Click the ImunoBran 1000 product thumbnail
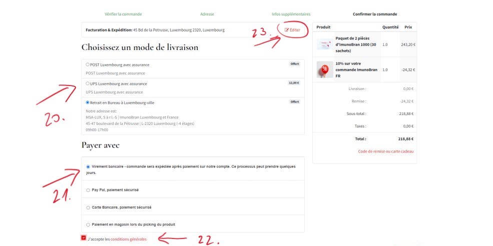Viewport: 493px width, 246px height. coord(324,44)
